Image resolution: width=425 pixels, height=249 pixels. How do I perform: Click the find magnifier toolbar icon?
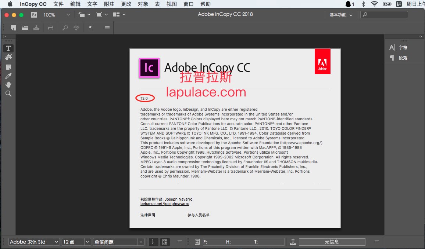pyautogui.click(x=65, y=28)
